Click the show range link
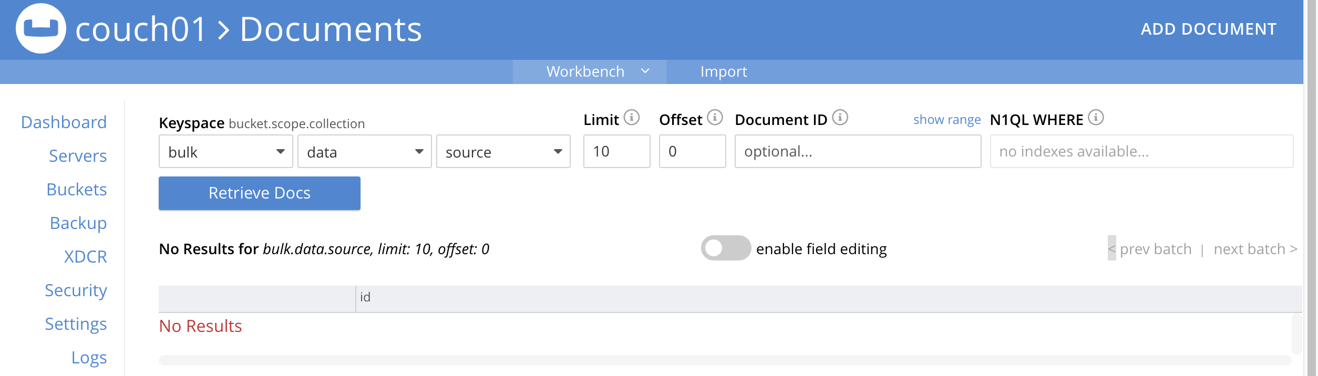This screenshot has height=376, width=1318. pyautogui.click(x=946, y=120)
